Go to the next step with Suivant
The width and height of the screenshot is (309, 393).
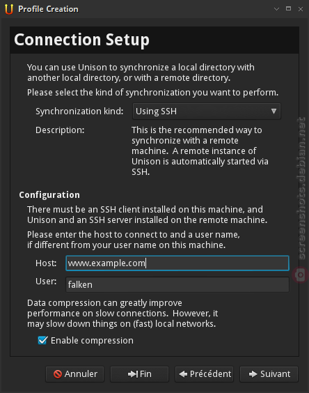[x=269, y=374]
